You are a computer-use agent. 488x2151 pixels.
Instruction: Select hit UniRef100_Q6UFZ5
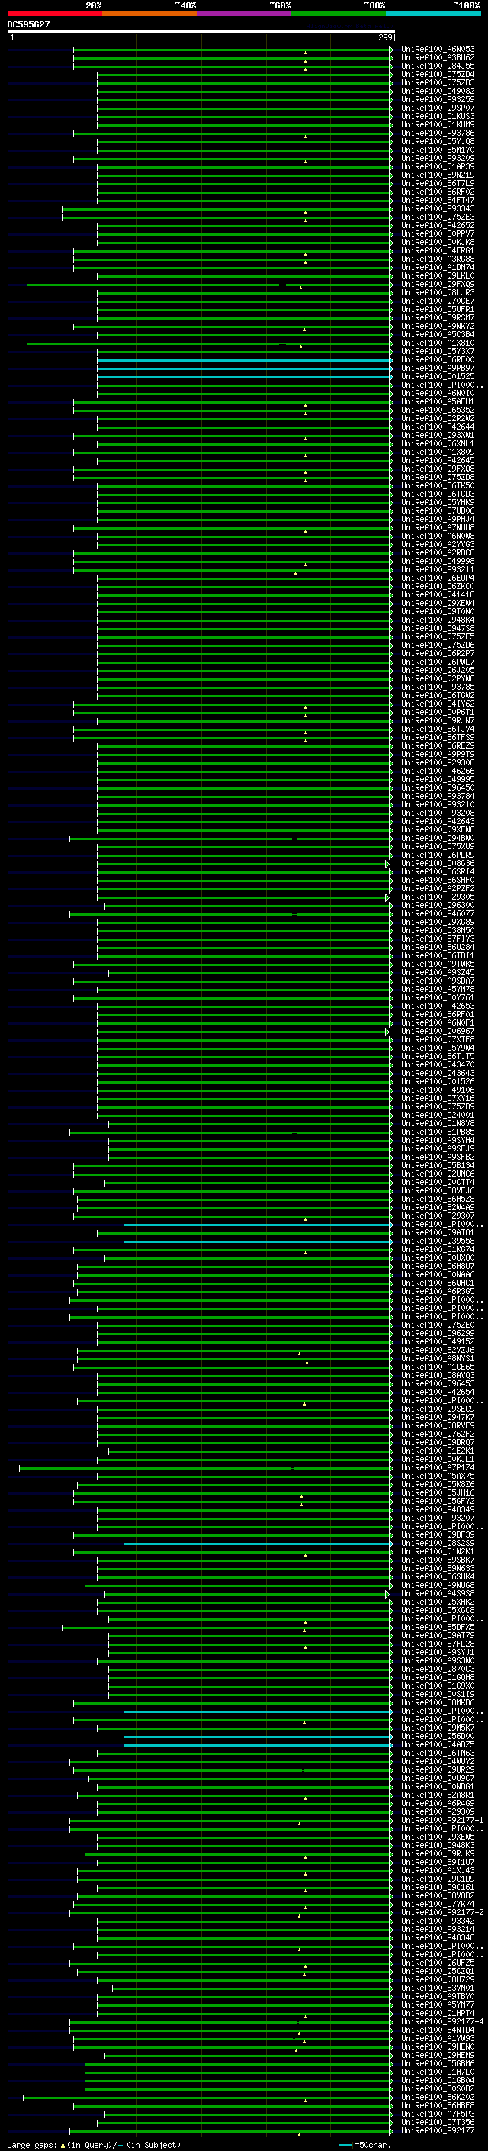coord(438,1963)
